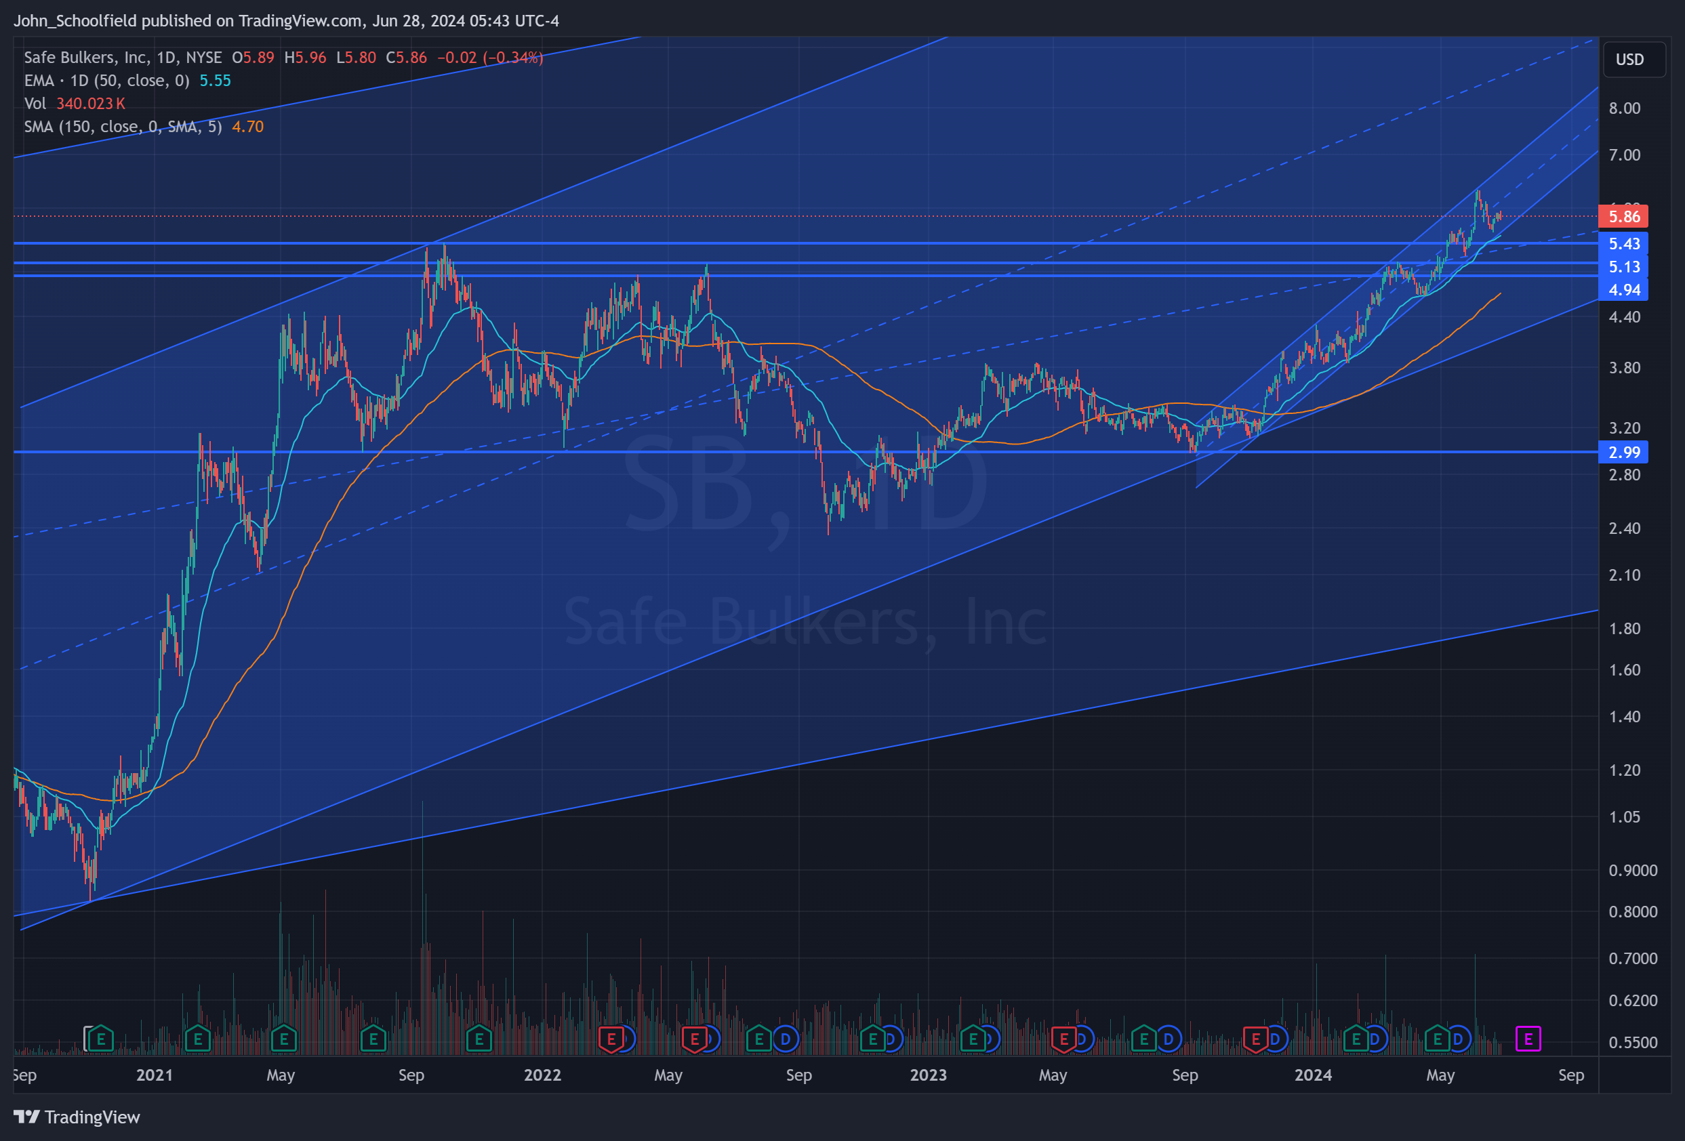Viewport: 1685px width, 1141px height.
Task: Open the red earnings marker of November 2023
Action: tap(1256, 1039)
